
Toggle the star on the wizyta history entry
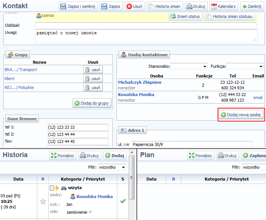tap(43, 201)
